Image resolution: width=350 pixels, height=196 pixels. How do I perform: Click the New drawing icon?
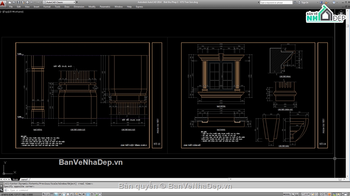pyautogui.click(x=10, y=2)
